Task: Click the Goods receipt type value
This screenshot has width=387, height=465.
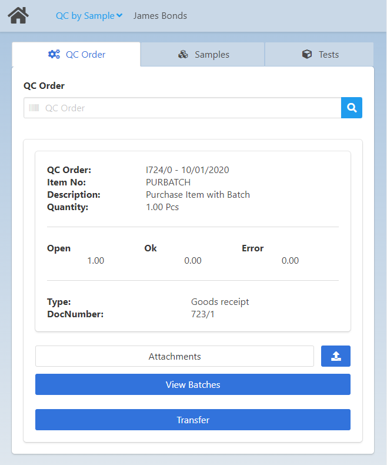Action: pyautogui.click(x=220, y=302)
